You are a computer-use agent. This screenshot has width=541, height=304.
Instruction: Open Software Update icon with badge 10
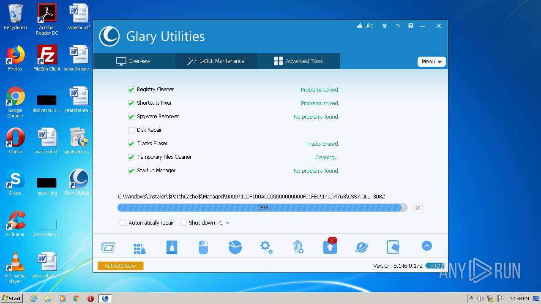pyautogui.click(x=330, y=246)
